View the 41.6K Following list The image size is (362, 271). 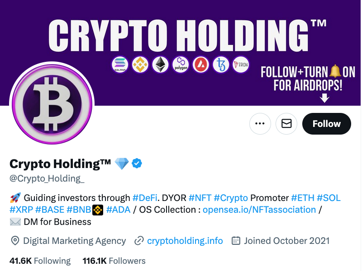[x=40, y=261]
